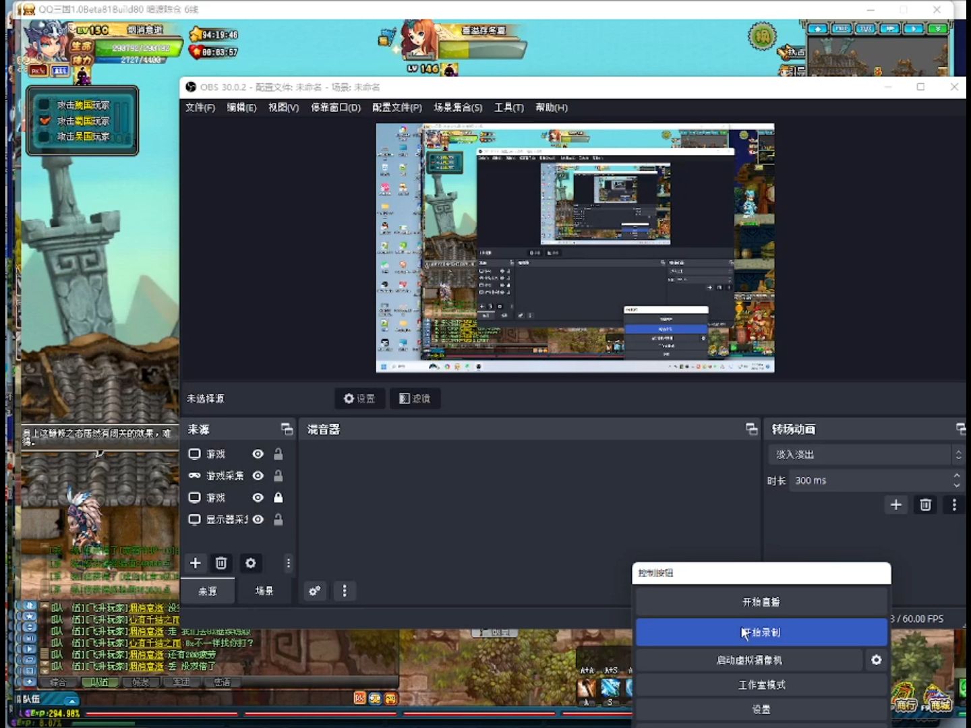Viewport: 971px width, 728px height.
Task: Switch to the 来源 tab
Action: 208,590
